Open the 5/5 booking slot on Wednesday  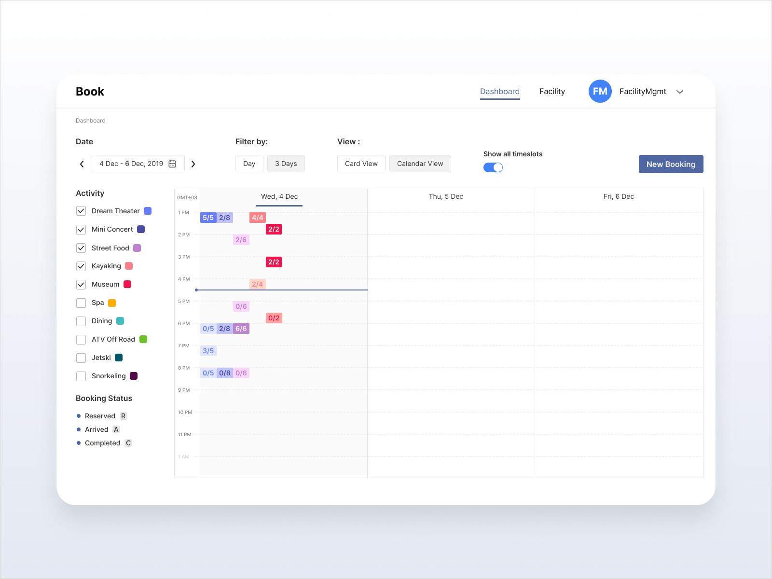tap(208, 218)
